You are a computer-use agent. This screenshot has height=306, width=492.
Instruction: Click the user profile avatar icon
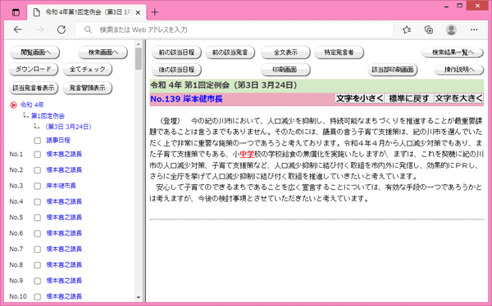tap(451, 29)
